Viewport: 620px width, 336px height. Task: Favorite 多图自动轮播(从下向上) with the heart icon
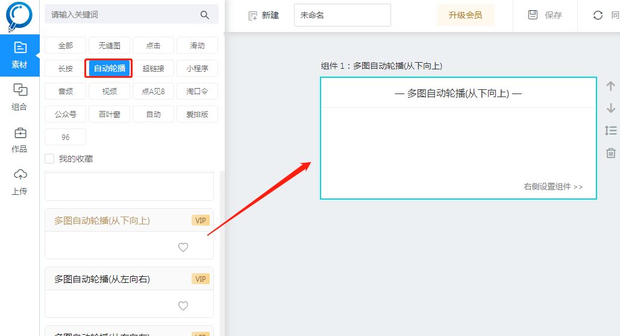tap(183, 247)
